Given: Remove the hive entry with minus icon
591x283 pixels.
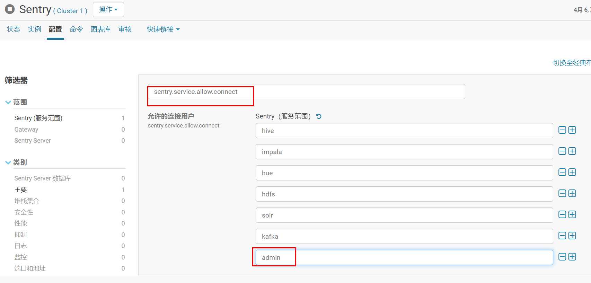Looking at the screenshot, I should point(562,130).
